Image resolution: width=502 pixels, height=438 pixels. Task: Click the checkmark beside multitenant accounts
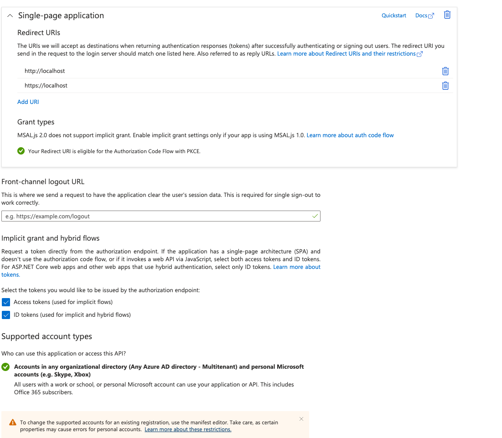[6, 366]
